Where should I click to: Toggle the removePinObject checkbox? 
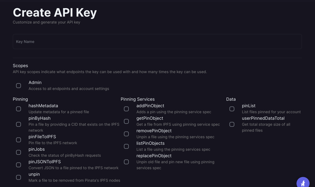(x=126, y=134)
